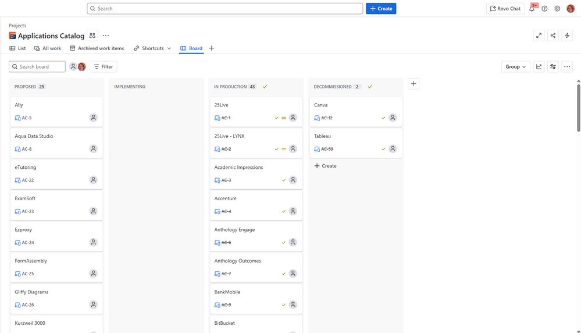Click the priority icon on the 25Live card
Viewport: 581px width, 333px height.
283,118
